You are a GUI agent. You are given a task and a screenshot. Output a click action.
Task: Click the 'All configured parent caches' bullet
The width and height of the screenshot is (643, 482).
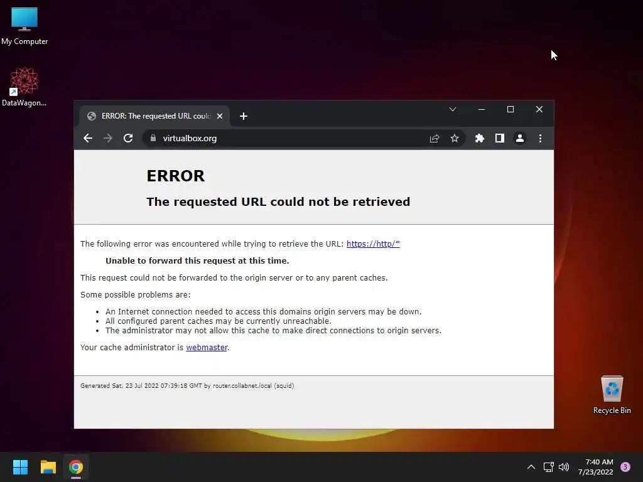click(218, 321)
